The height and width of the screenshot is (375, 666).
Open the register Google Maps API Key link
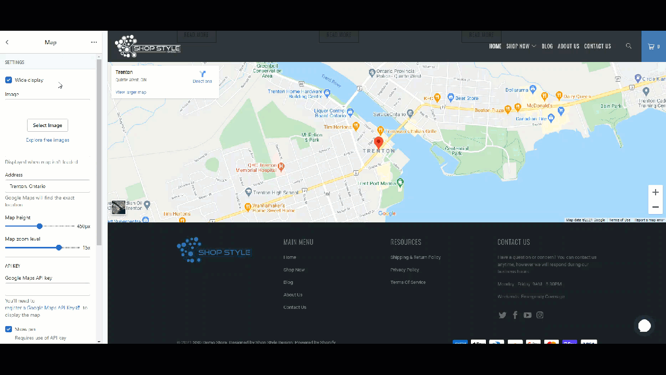pyautogui.click(x=42, y=308)
